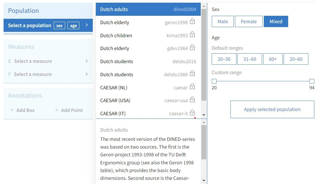
Task: Select Dutch elderly gdvv1984 population
Action: (148, 48)
